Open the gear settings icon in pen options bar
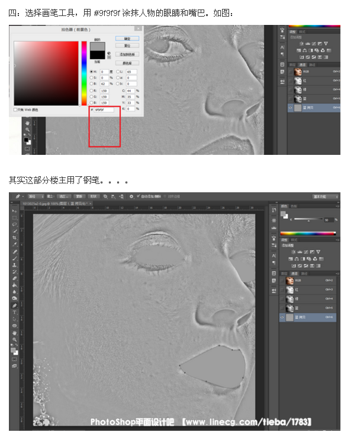341x432 pixels. 131,196
